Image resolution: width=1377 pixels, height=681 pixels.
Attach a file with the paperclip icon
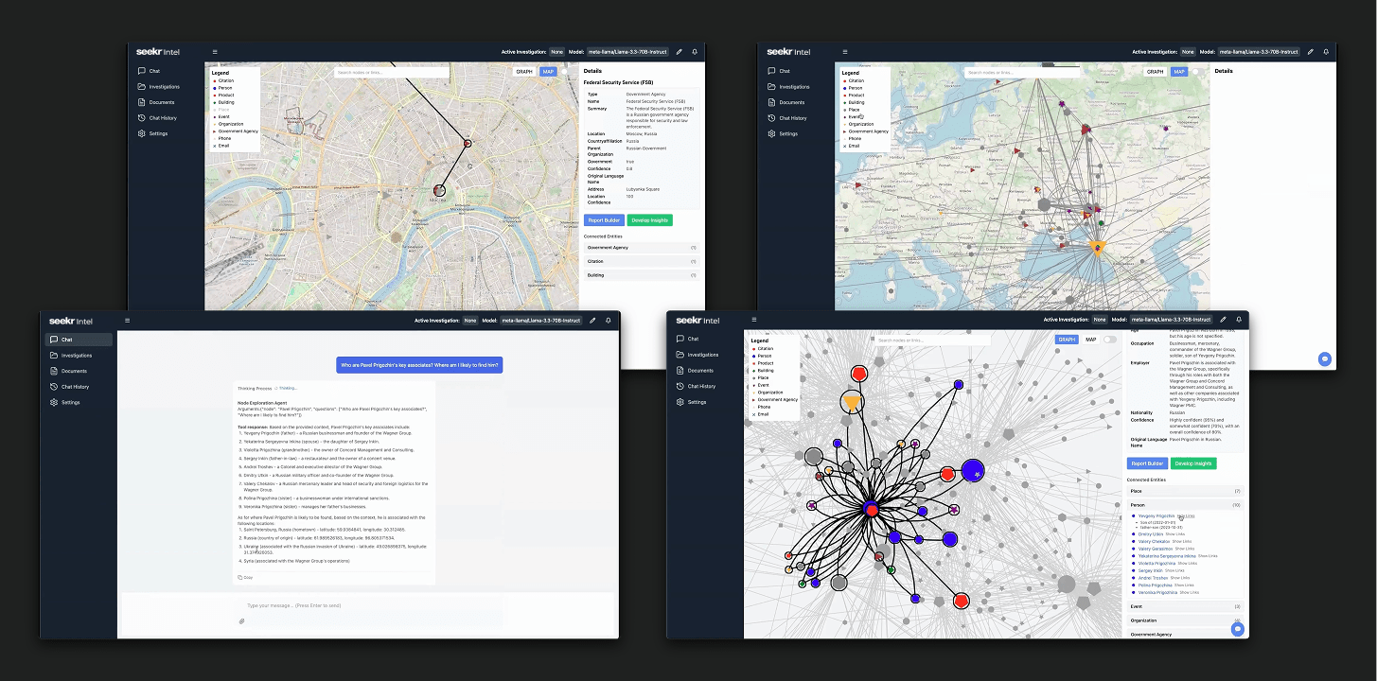pyautogui.click(x=242, y=620)
